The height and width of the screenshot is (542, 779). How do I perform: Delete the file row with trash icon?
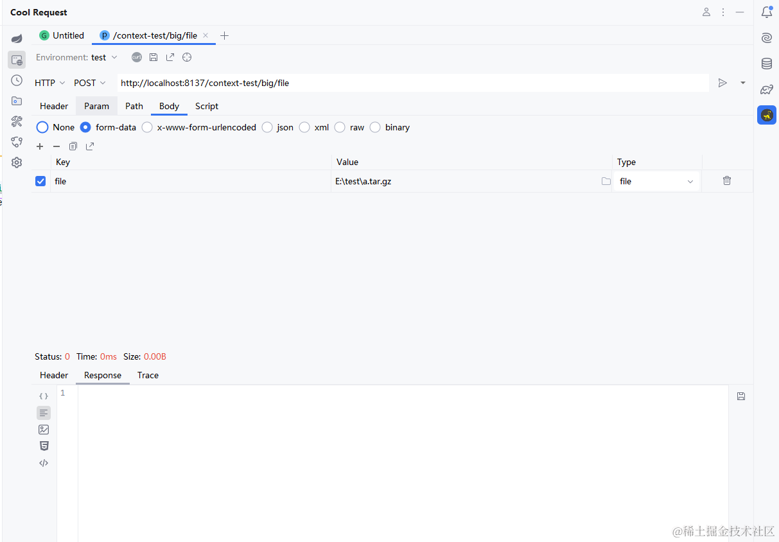(727, 180)
